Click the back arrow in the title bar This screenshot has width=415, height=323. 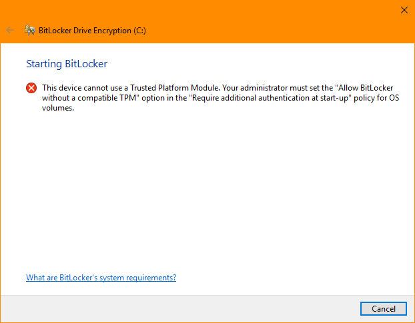click(10, 30)
